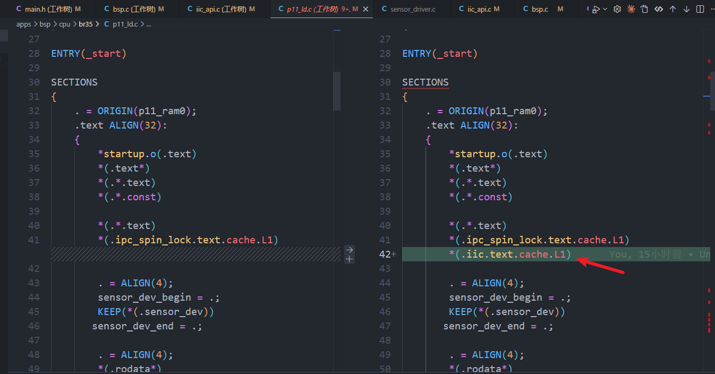The width and height of the screenshot is (715, 374).
Task: Click the plus stage icon in diff gutter
Action: coord(350,259)
